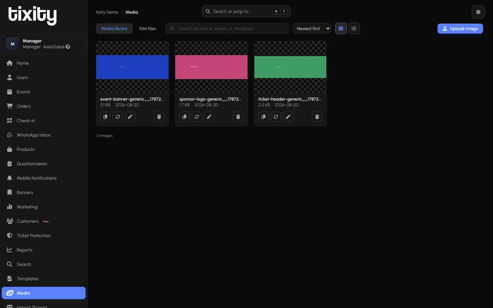Toggle the light/dark theme button
The height and width of the screenshot is (308, 493).
[478, 12]
